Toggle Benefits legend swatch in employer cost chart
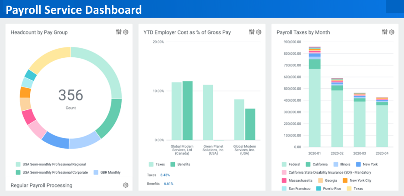 [x=173, y=164]
